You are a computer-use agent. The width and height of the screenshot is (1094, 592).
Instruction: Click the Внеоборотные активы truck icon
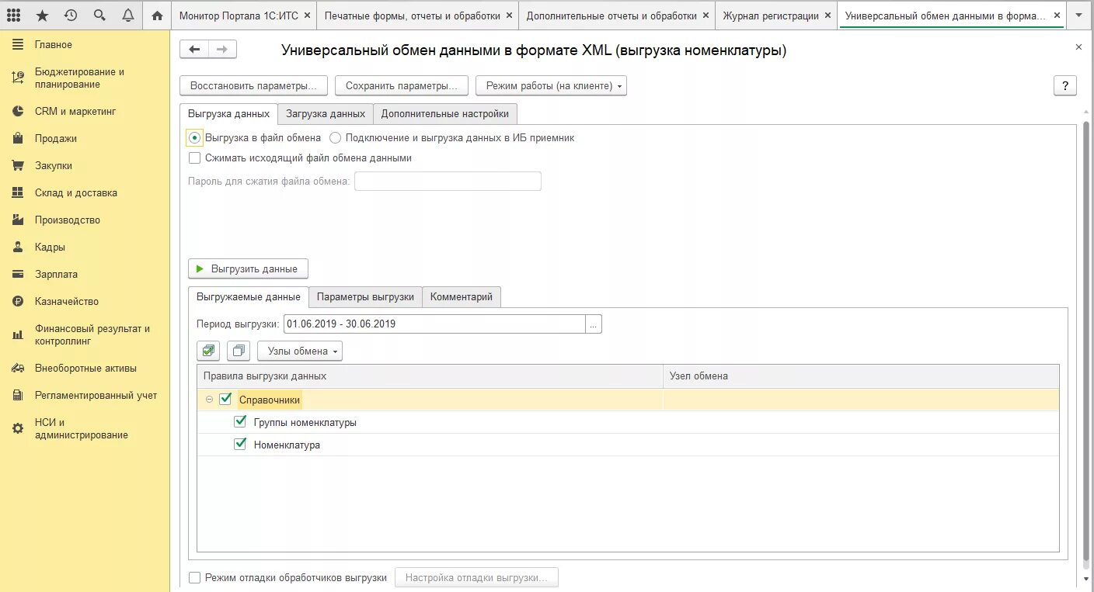pos(18,368)
